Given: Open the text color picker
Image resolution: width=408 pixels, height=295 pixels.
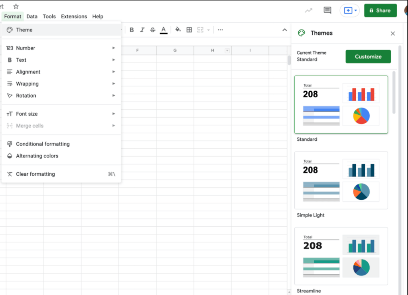Looking at the screenshot, I should pyautogui.click(x=164, y=30).
